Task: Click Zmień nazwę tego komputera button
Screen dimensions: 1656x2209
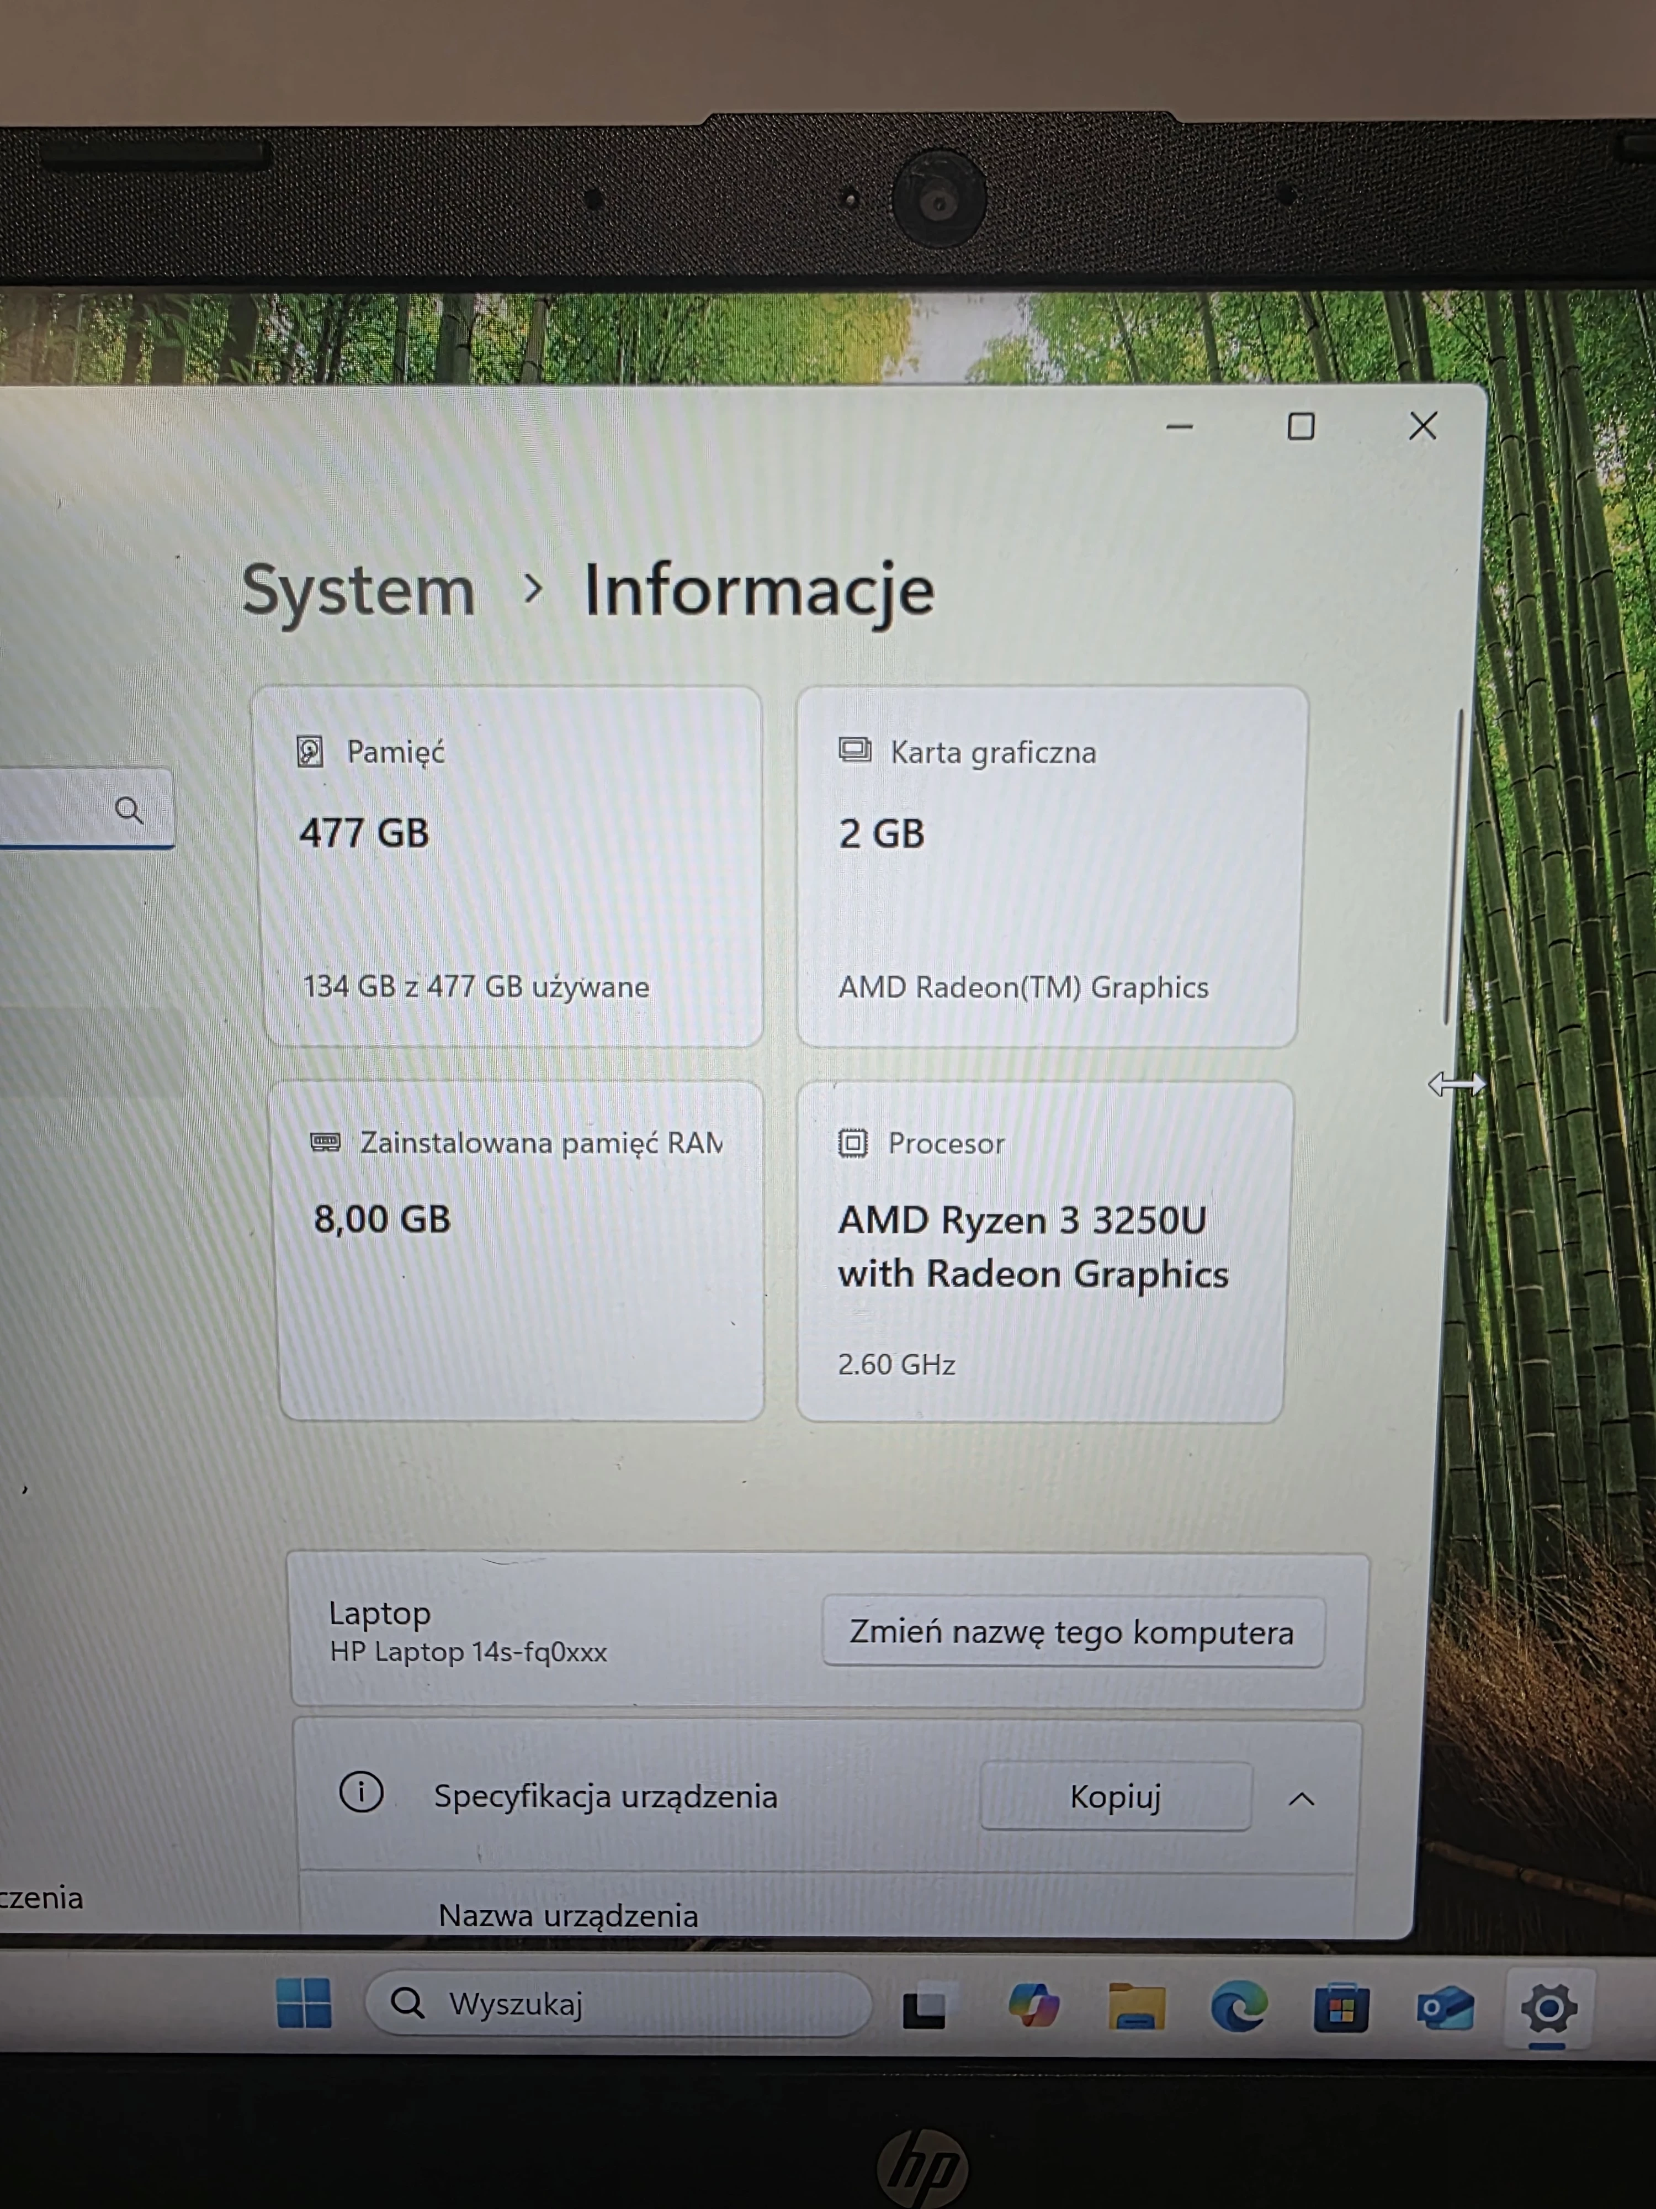Action: (1072, 1632)
